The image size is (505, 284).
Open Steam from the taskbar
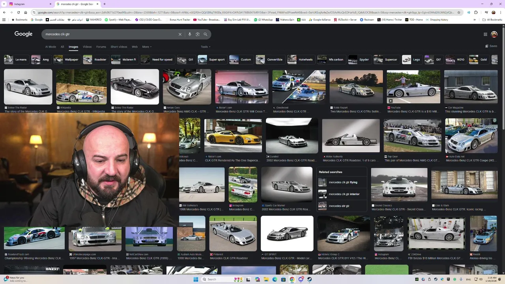tap(309, 279)
